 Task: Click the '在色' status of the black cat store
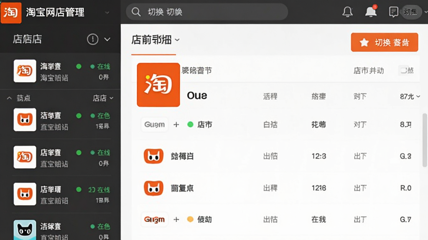coord(100,226)
